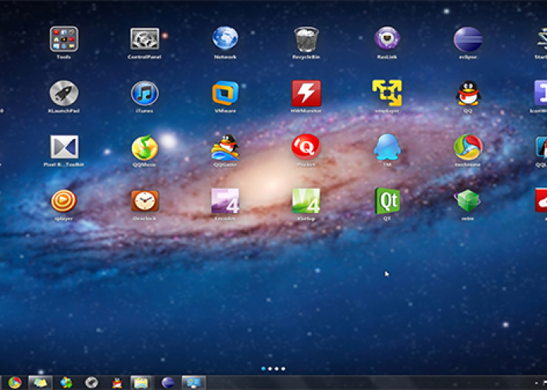The width and height of the screenshot is (547, 390).
Task: Open the Tools folder icon
Action: tap(64, 39)
